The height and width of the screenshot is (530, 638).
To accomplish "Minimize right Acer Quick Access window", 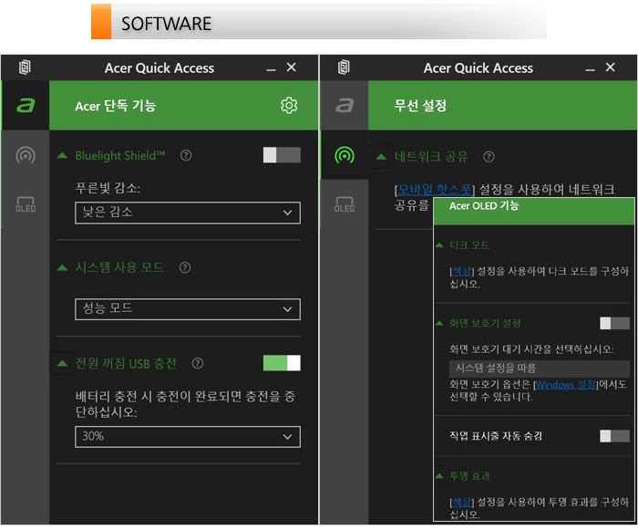I will (590, 69).
